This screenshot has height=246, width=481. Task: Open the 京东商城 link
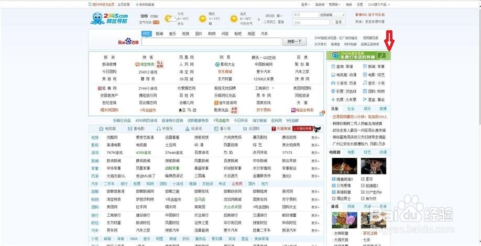225,72
